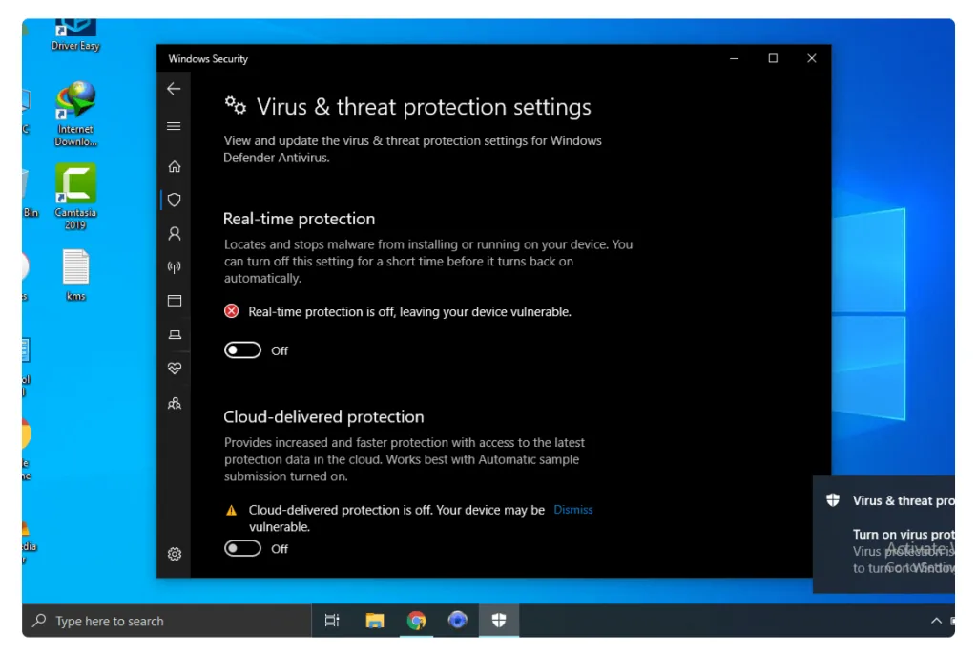
Task: Click the yellow cloud protection warning icon
Action: [231, 510]
